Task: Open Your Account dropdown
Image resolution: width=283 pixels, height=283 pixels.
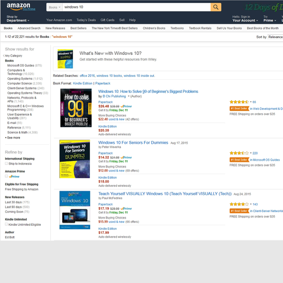Action: [245, 19]
